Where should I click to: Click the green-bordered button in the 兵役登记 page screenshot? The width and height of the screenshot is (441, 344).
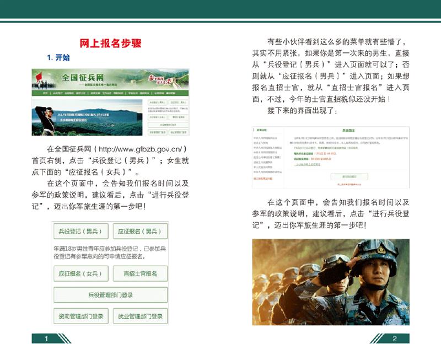[x=349, y=176]
